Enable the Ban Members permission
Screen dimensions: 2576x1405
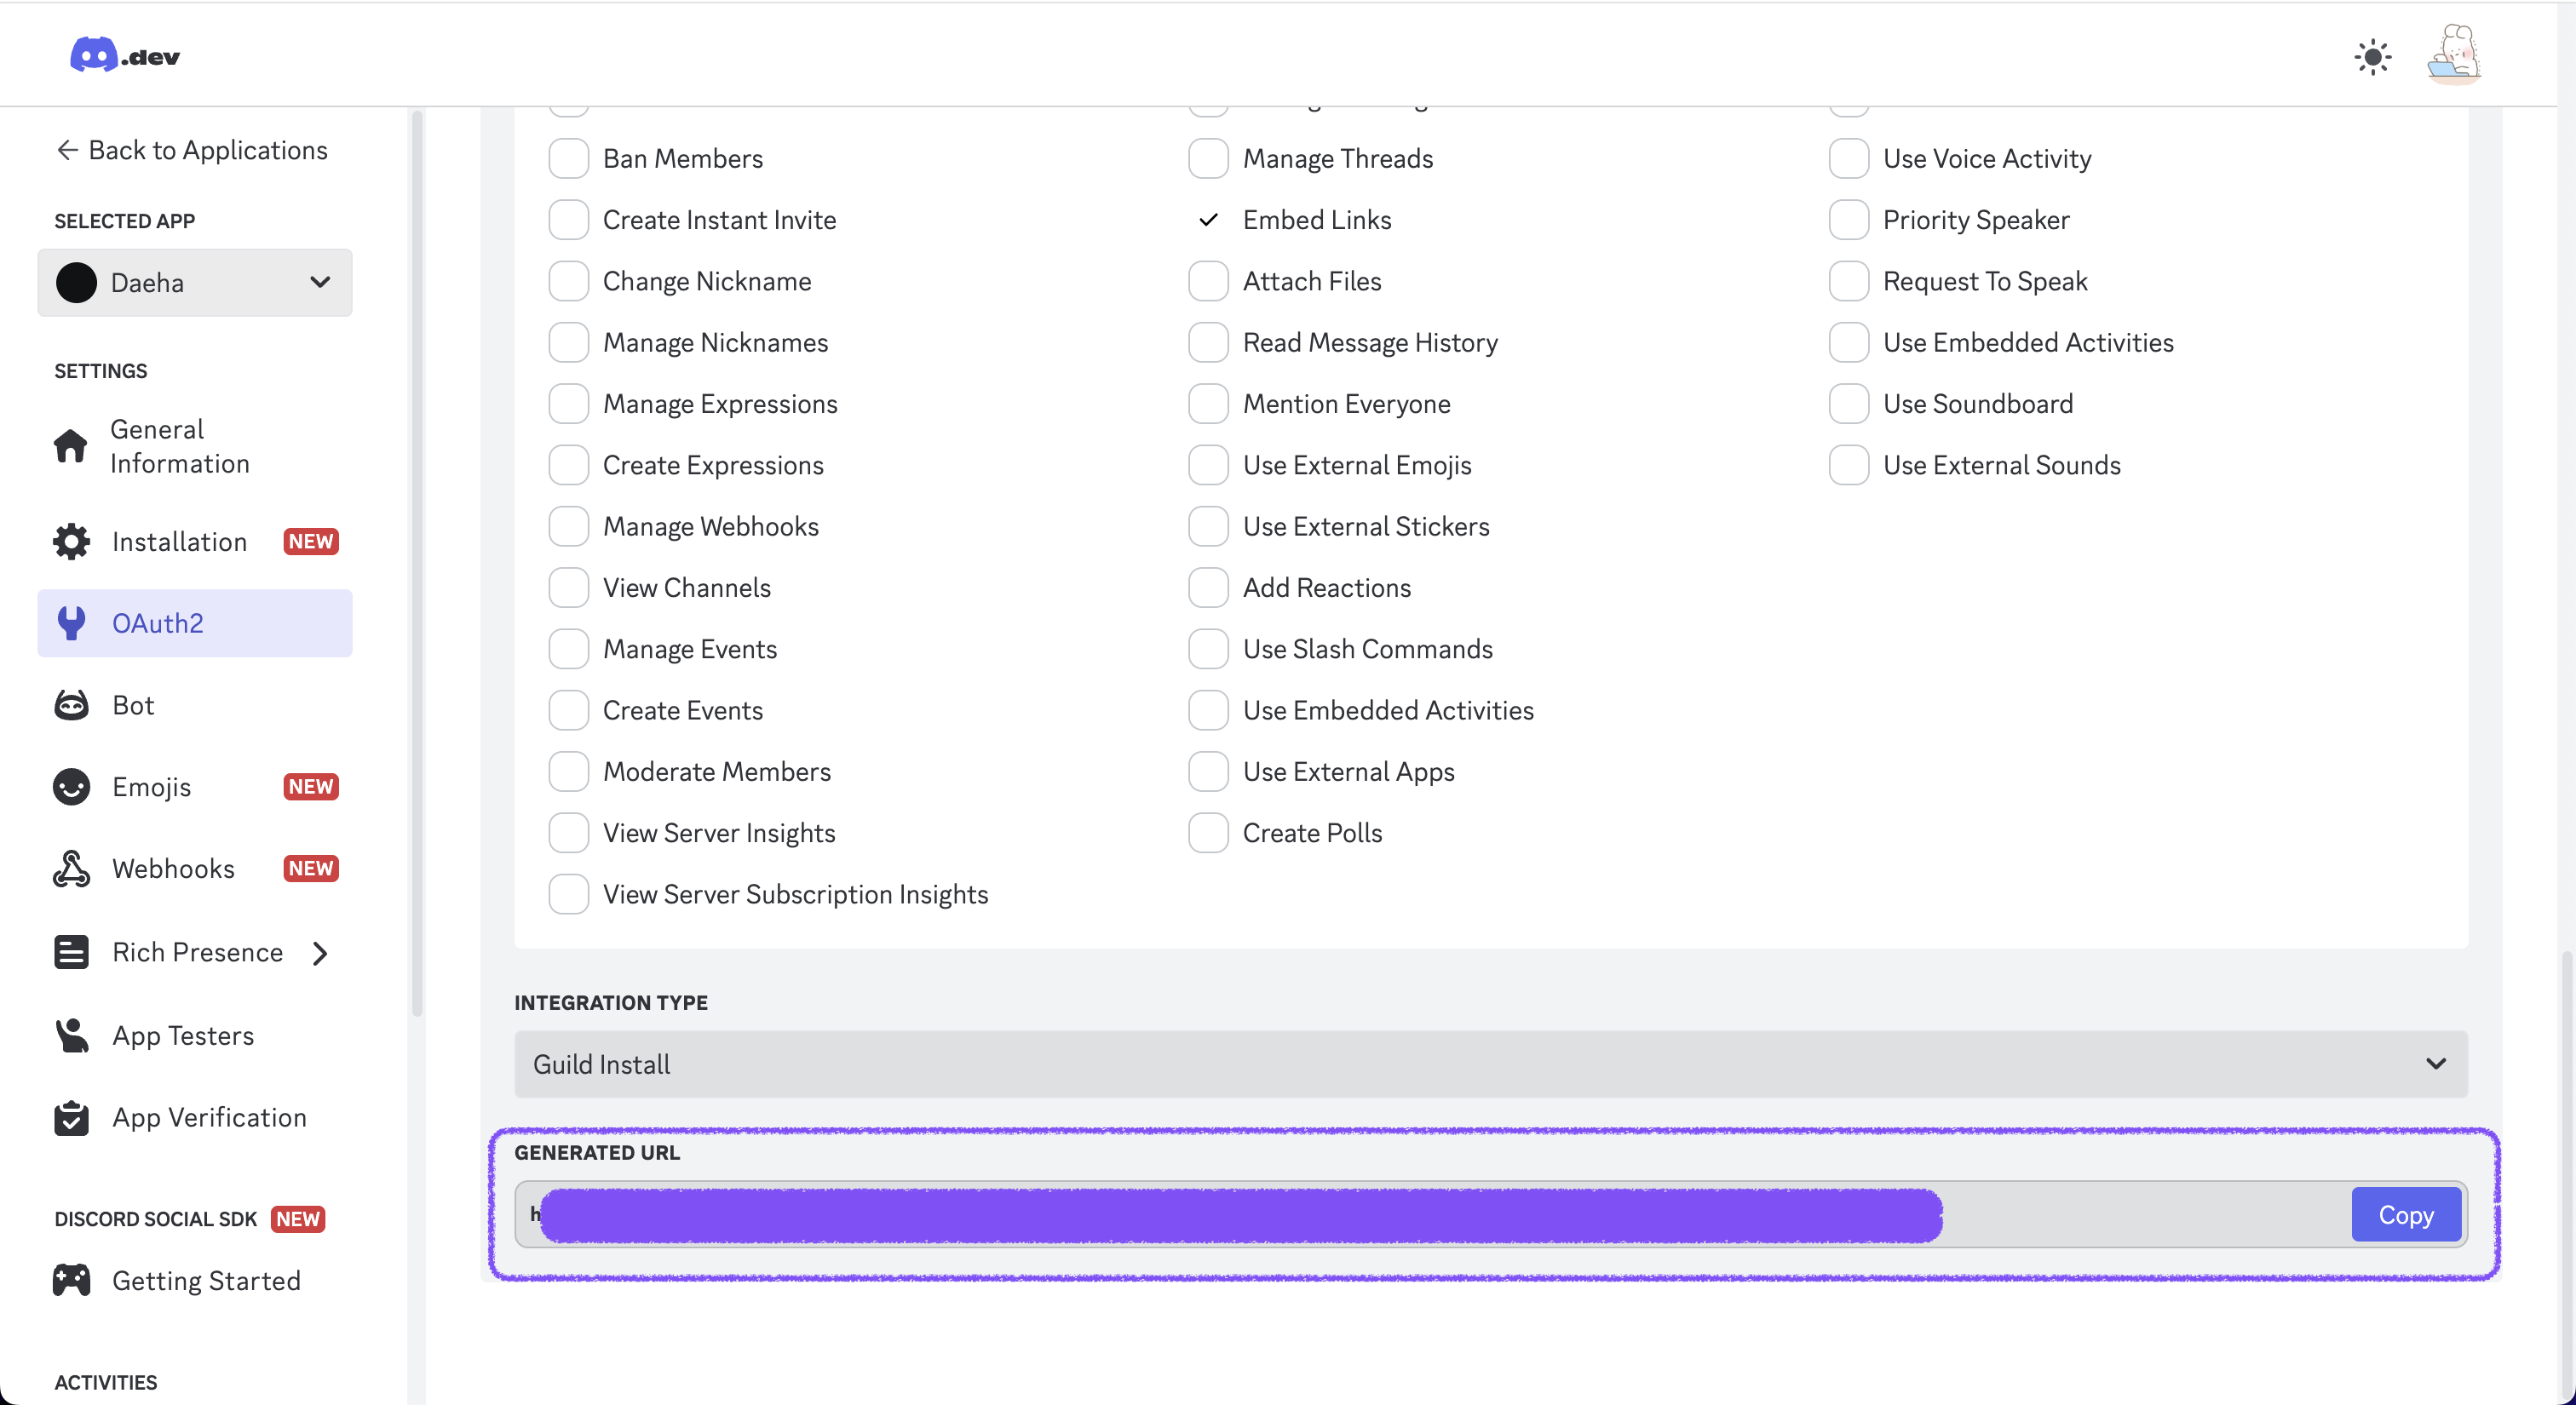[x=568, y=158]
